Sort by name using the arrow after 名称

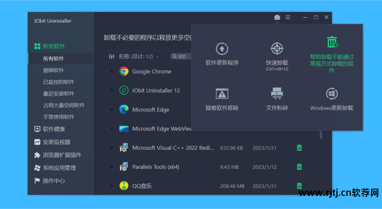(157, 57)
